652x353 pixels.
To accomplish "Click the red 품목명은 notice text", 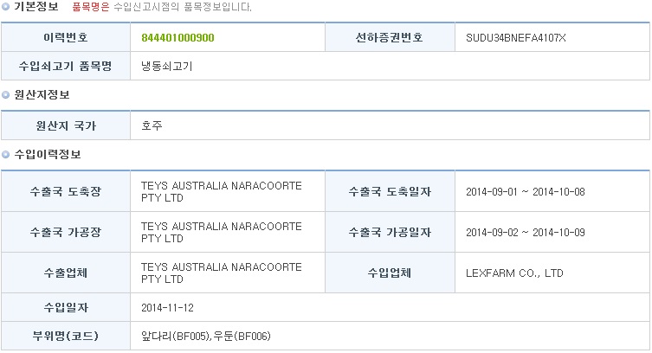I will click(x=91, y=7).
